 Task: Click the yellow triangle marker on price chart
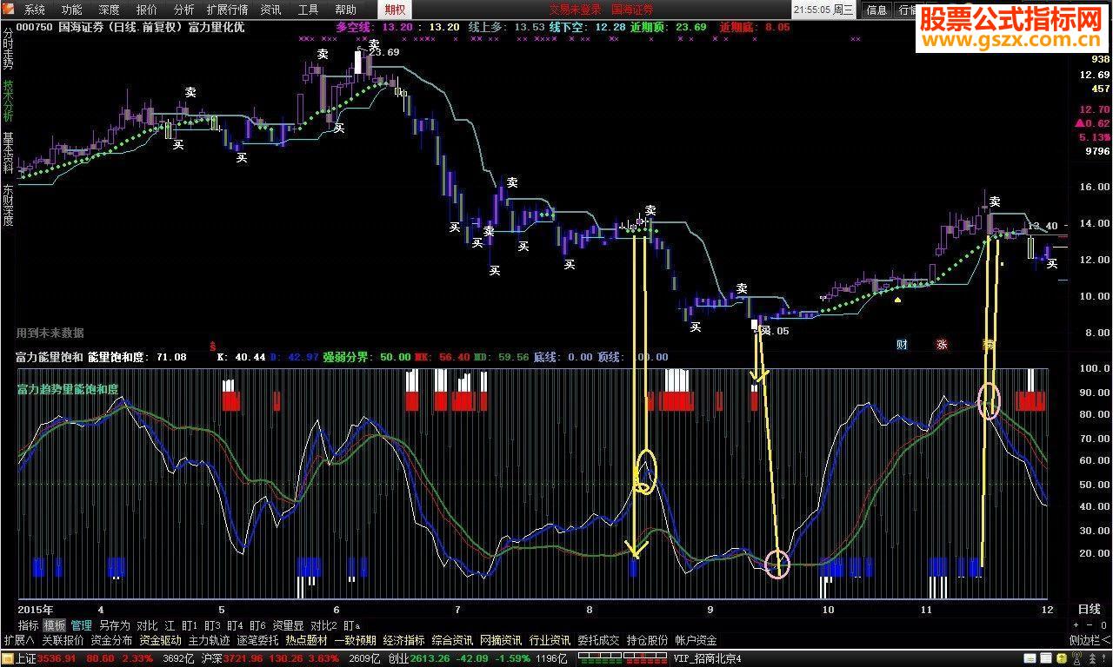896,299
